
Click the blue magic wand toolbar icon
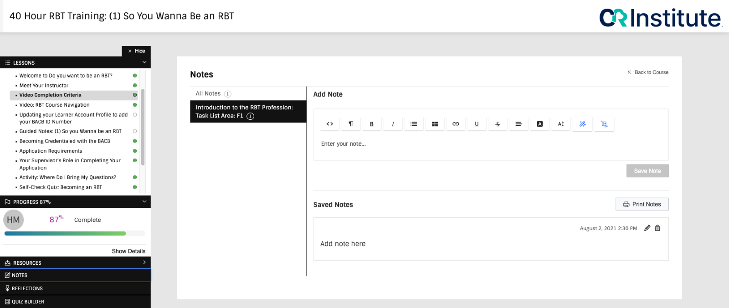[582, 124]
